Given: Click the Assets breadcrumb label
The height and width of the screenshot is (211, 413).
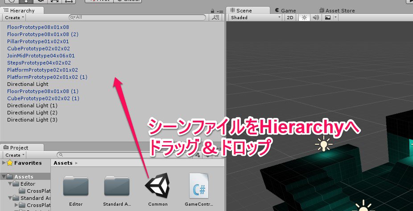Looking at the screenshot, I should pyautogui.click(x=63, y=163).
